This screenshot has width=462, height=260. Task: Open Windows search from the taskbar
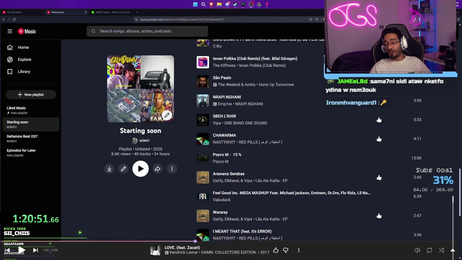pos(203,4)
